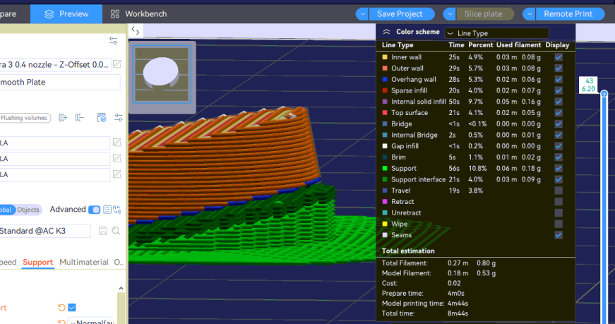Edit the 0.4 nozzle printer preset
The image size is (615, 324).
click(117, 64)
